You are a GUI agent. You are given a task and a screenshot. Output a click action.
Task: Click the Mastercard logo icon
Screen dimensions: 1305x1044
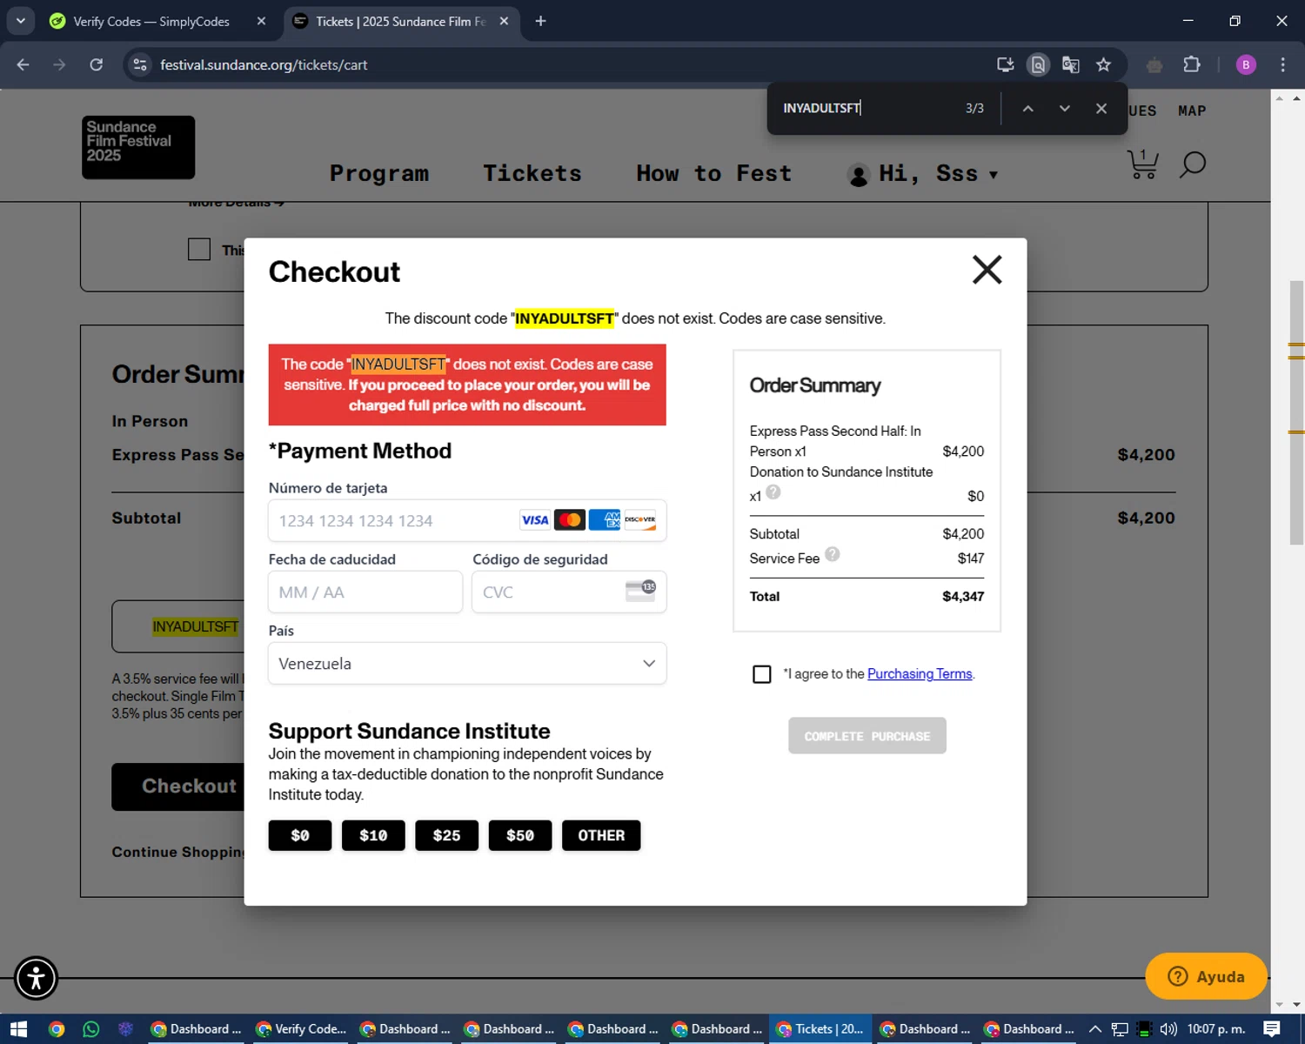[x=570, y=520]
